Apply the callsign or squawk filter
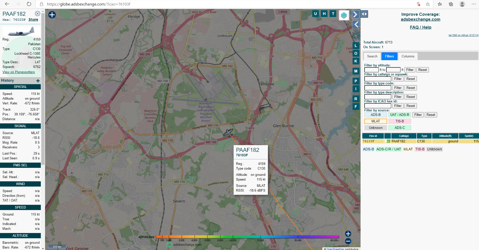This screenshot has width=479, height=250. point(398,79)
